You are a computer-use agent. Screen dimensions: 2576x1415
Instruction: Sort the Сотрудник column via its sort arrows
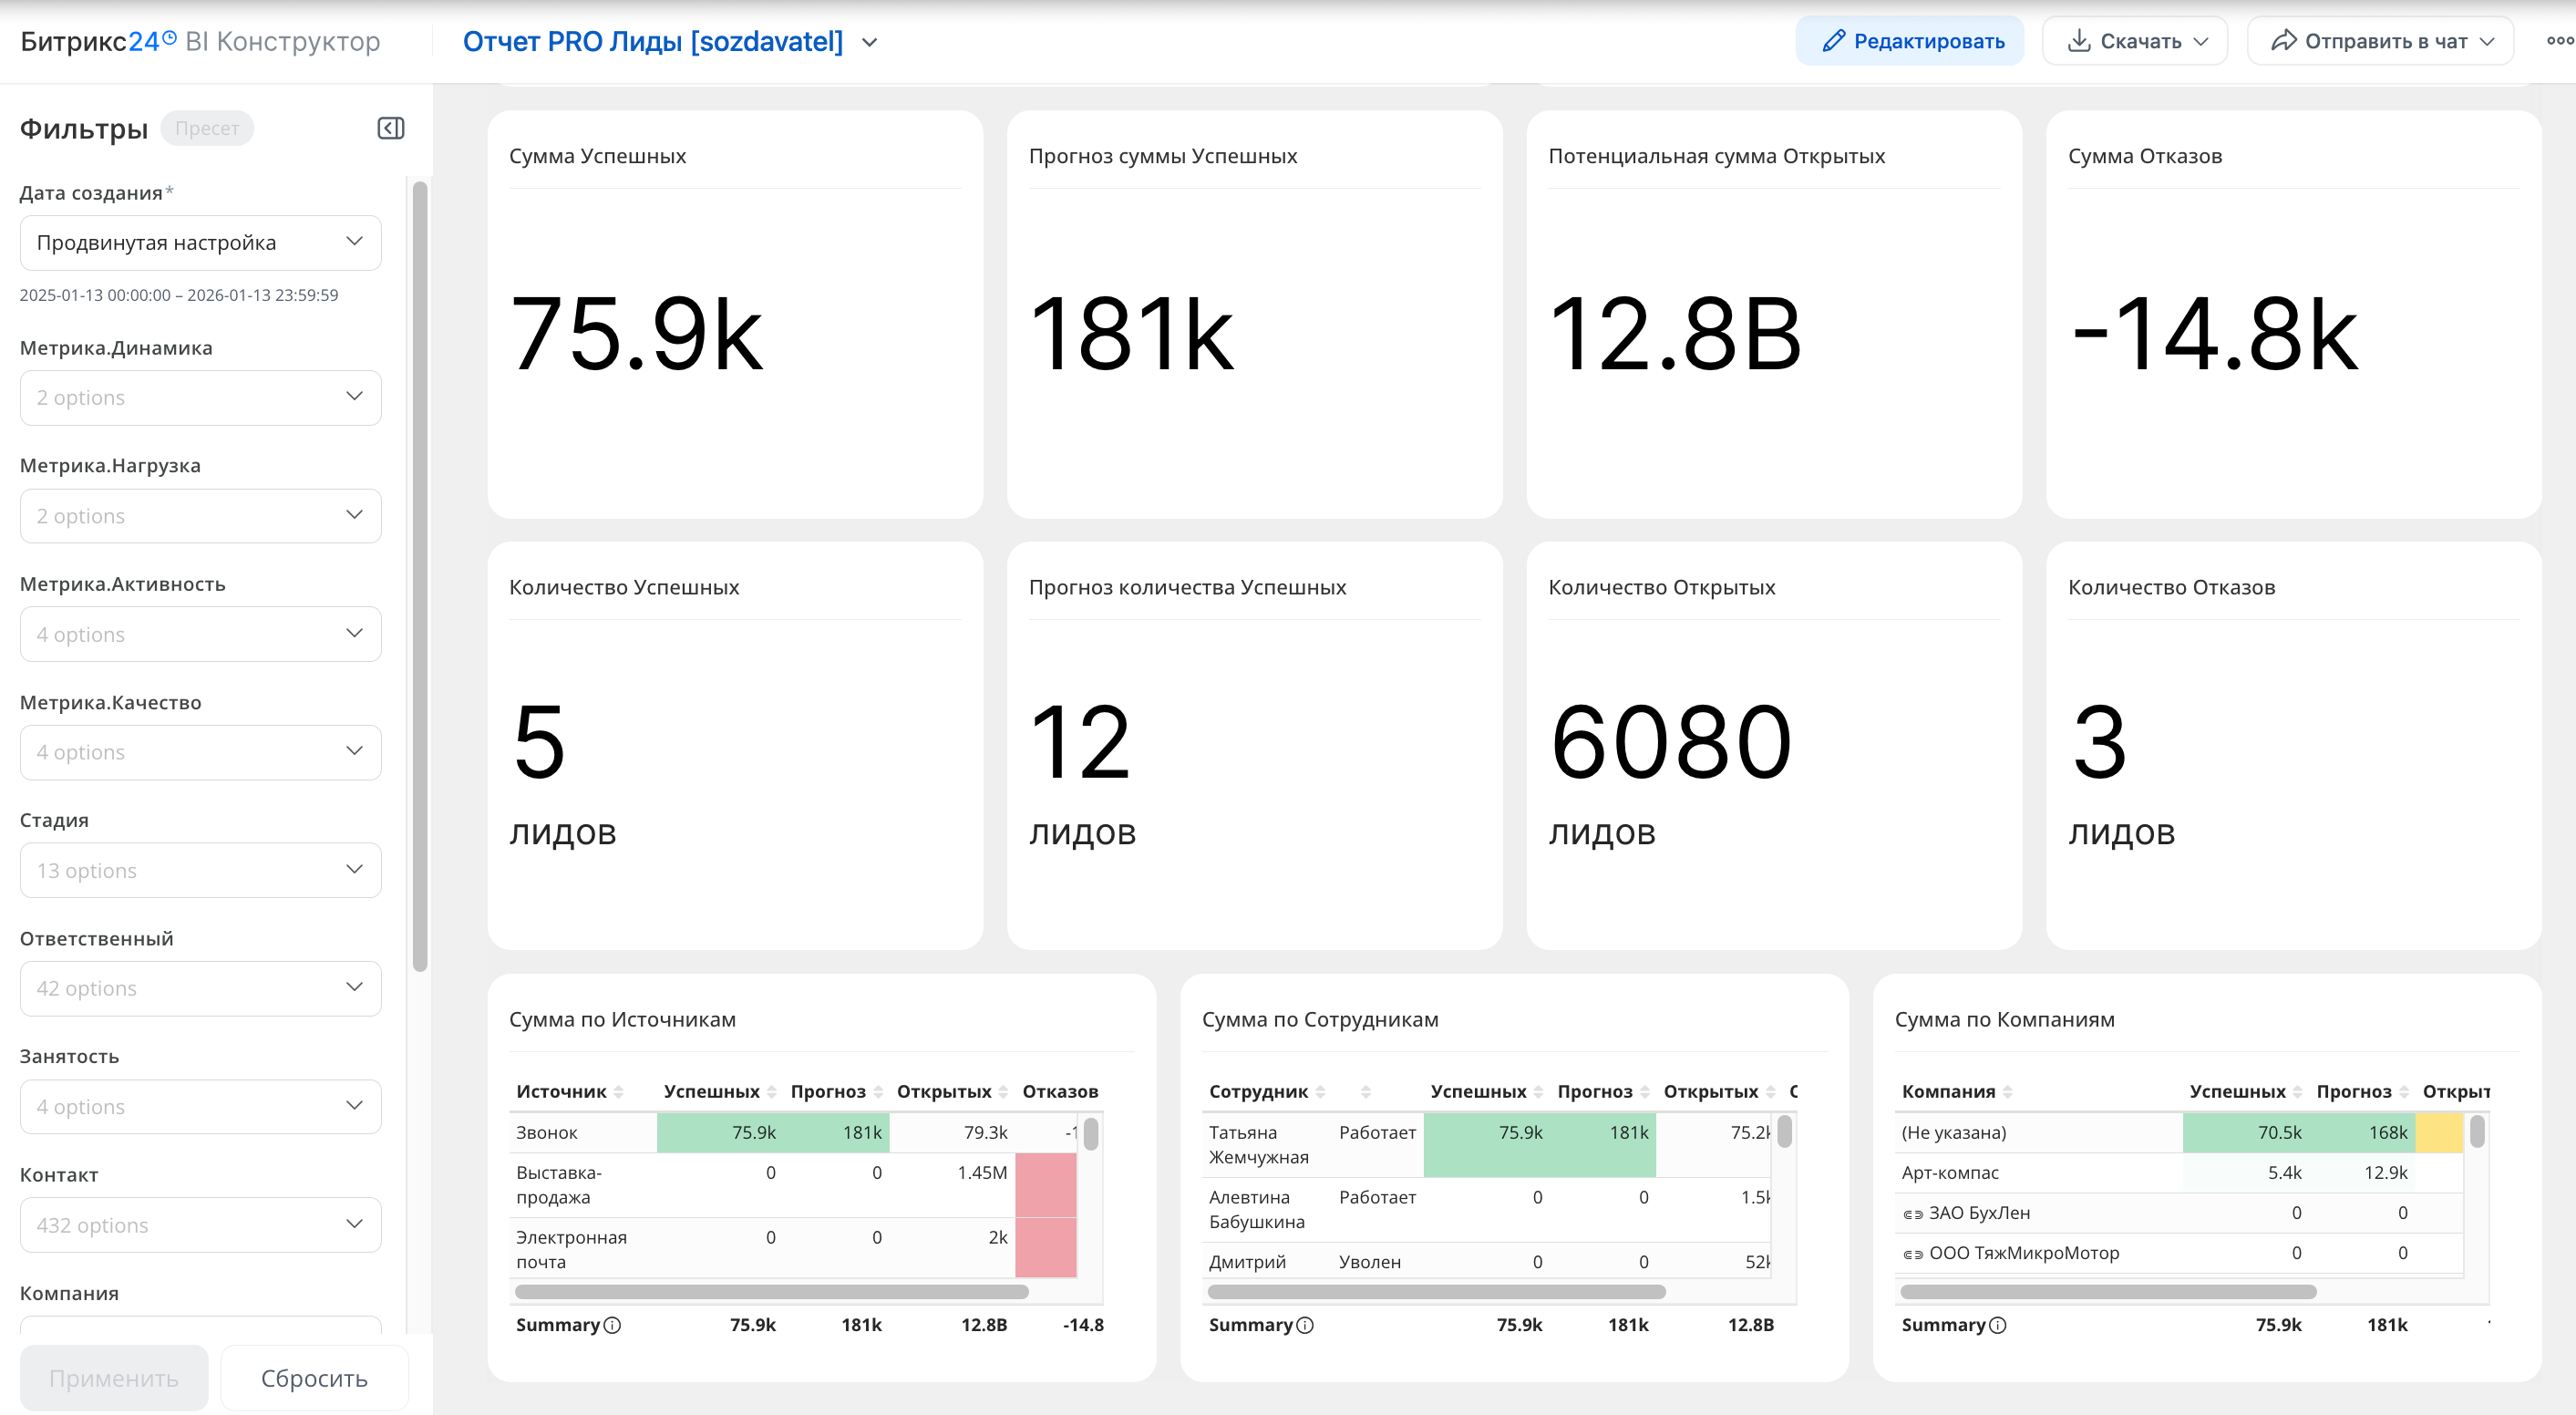point(1321,1092)
